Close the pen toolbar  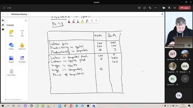coord(96,20)
